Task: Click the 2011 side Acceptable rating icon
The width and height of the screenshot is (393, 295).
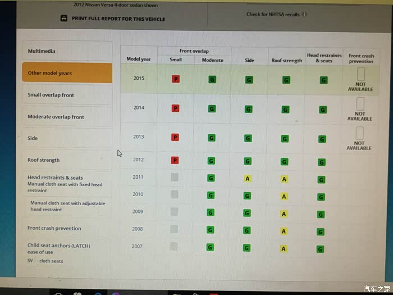Action: tap(247, 179)
